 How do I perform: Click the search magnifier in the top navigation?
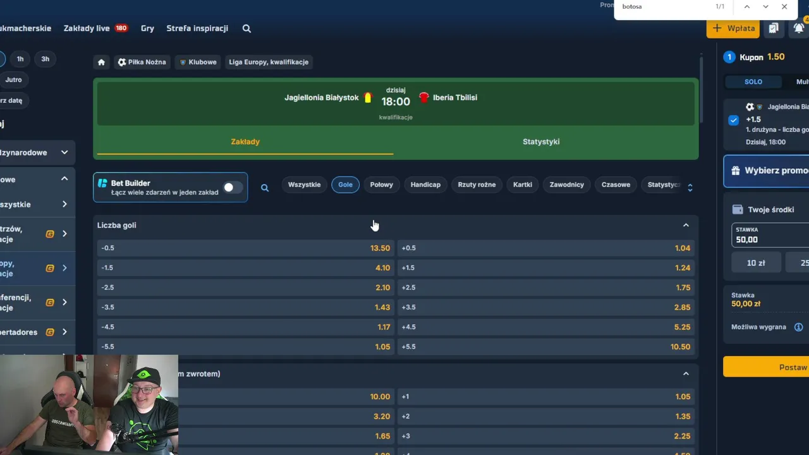pos(246,28)
